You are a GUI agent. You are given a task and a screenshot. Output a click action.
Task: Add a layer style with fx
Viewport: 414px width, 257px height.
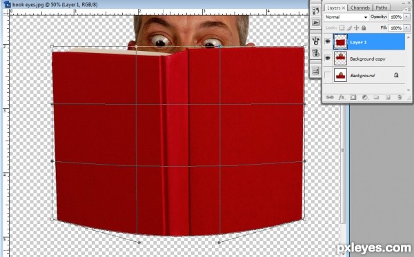click(341, 97)
